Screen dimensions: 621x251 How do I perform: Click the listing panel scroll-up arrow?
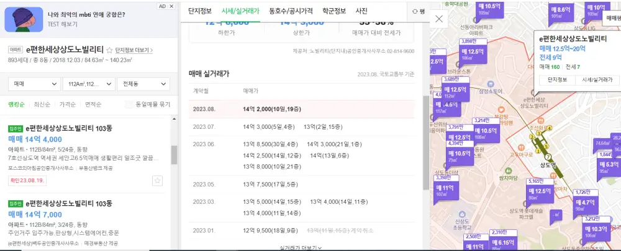coord(175,119)
